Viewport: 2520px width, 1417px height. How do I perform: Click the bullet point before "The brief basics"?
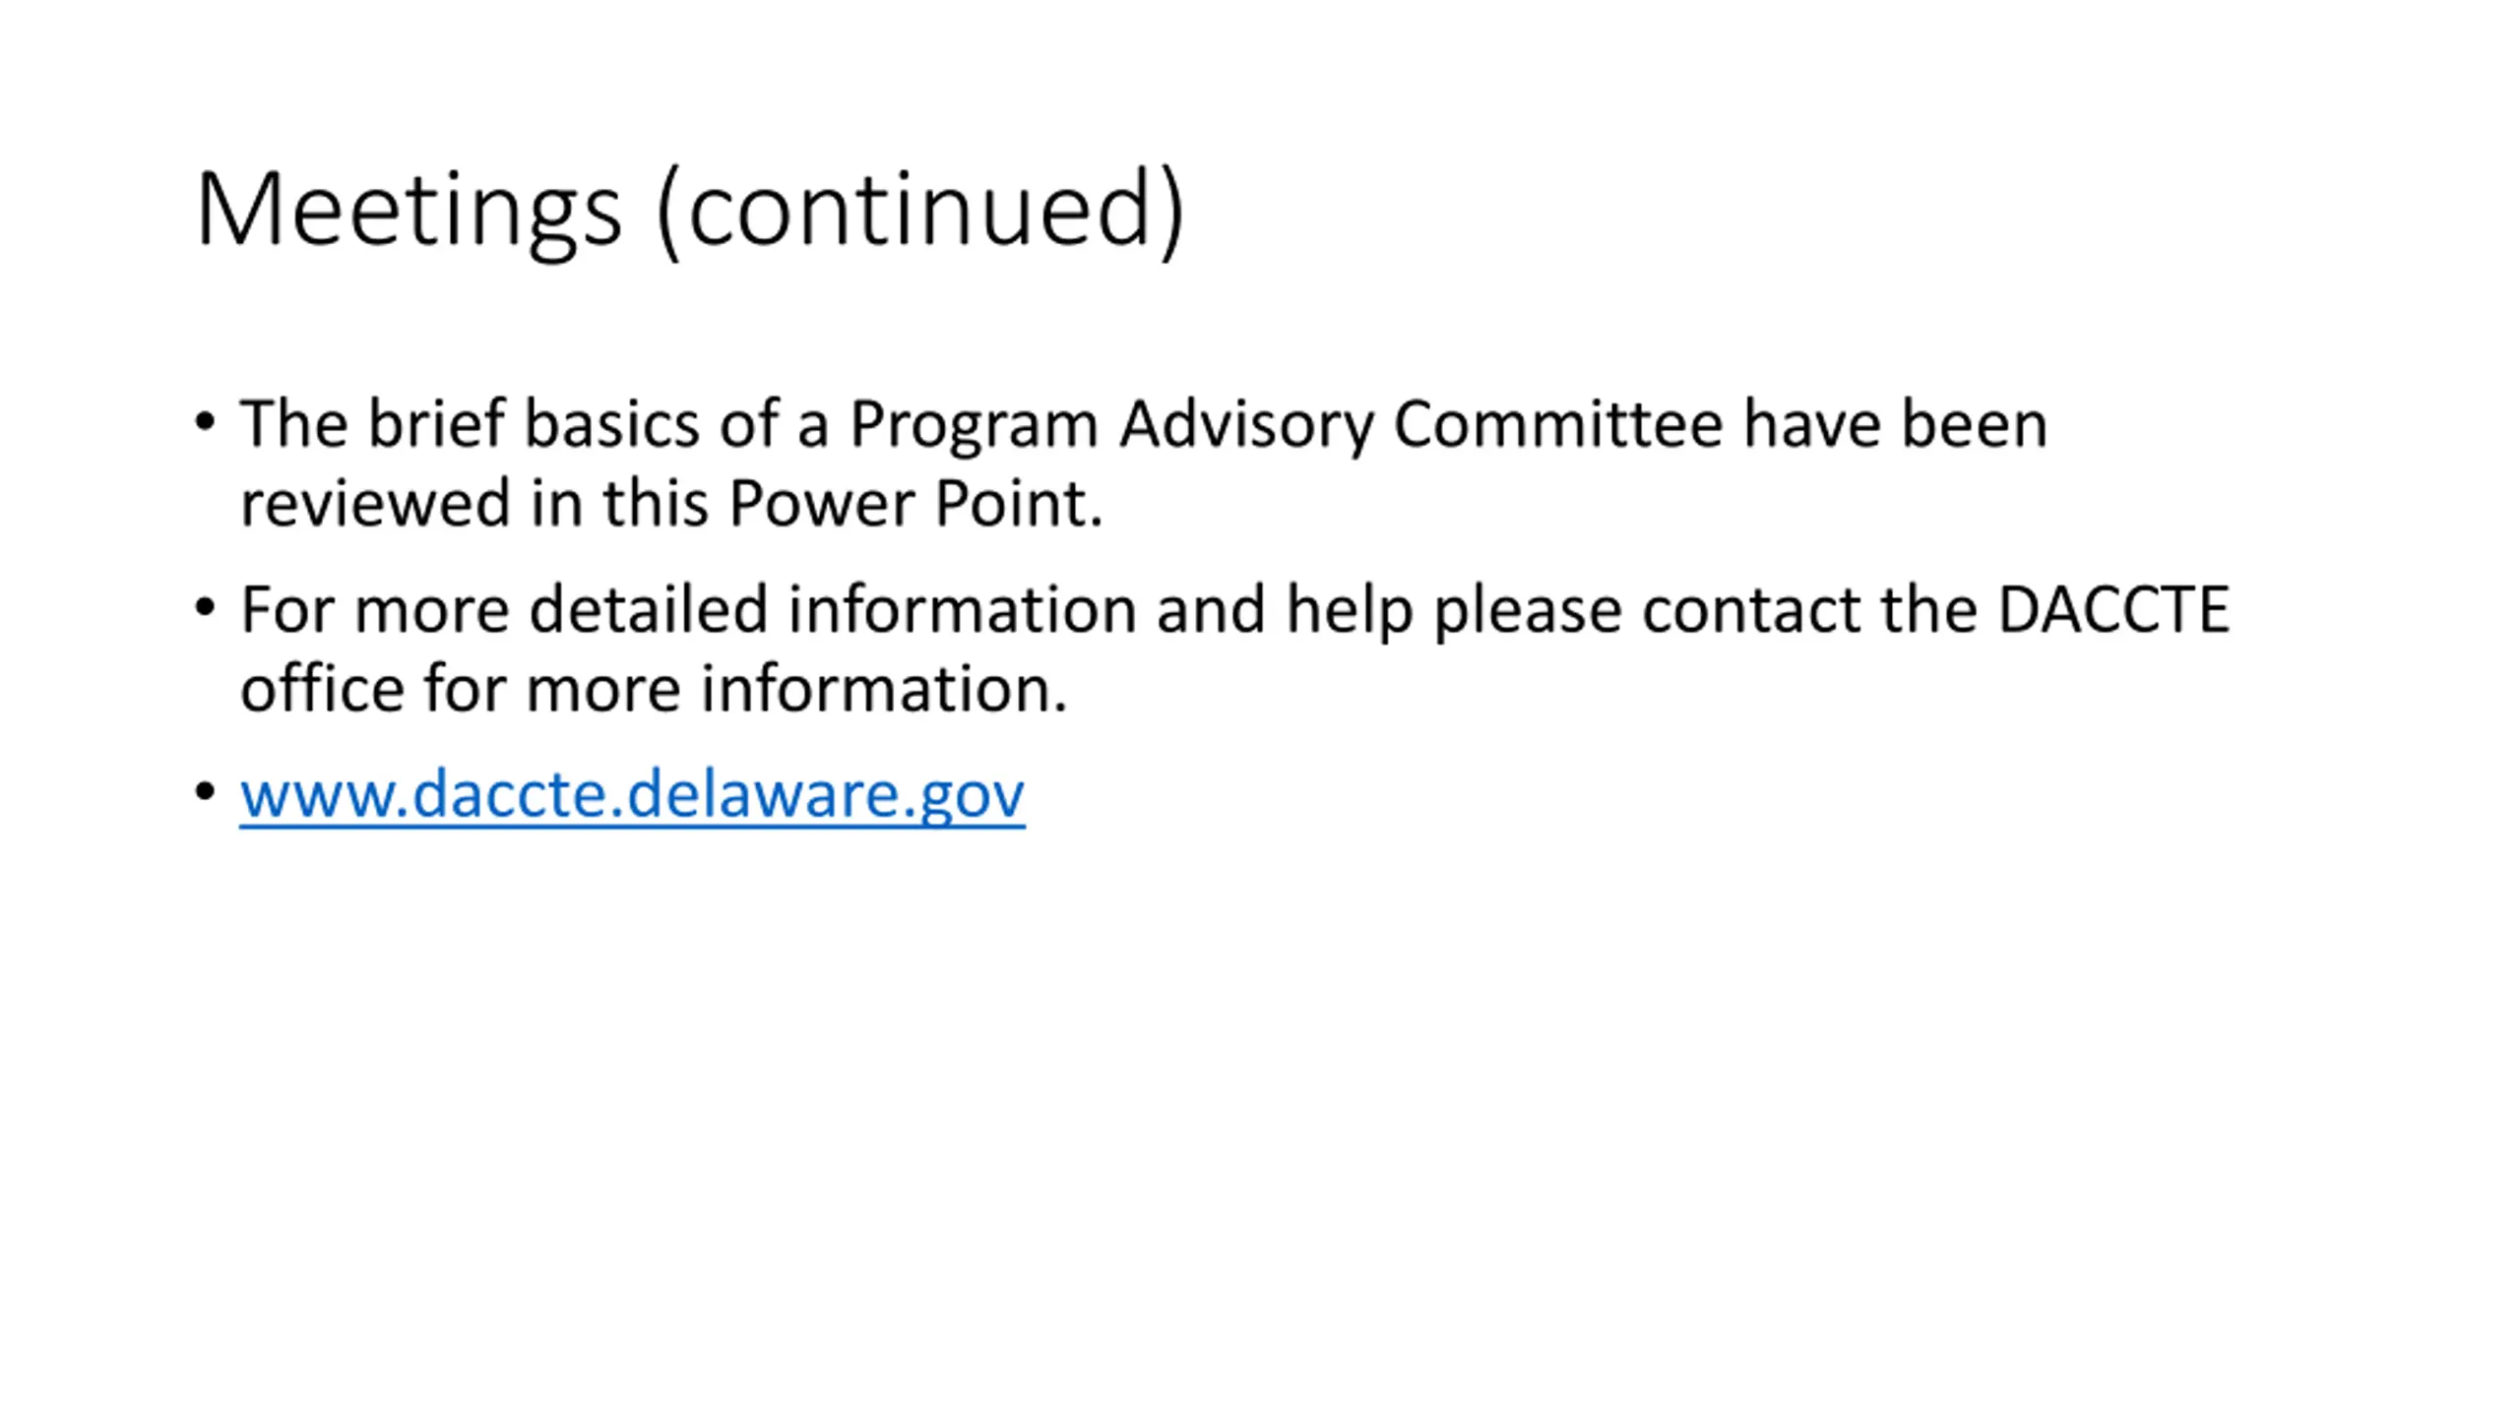coord(205,422)
